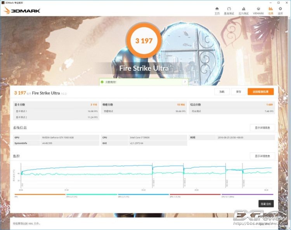Click the last vertical marker in monitoring graph
The width and height of the screenshot is (291, 230).
click(x=242, y=175)
